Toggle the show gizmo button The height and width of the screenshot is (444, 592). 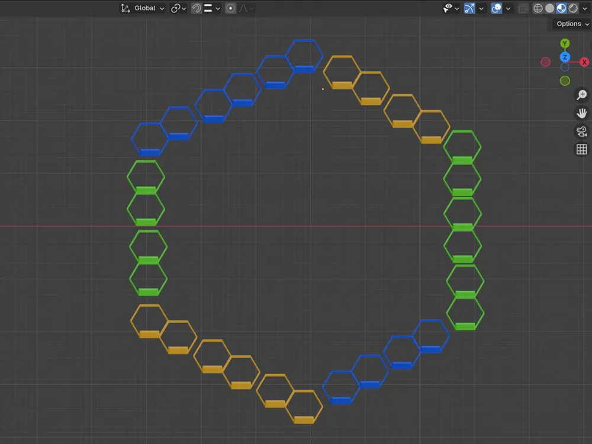click(469, 8)
